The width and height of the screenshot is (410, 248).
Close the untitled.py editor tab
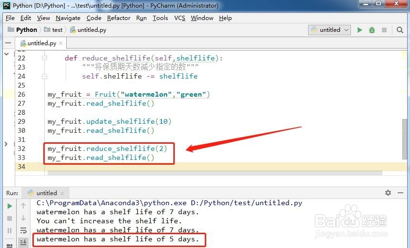click(x=60, y=43)
